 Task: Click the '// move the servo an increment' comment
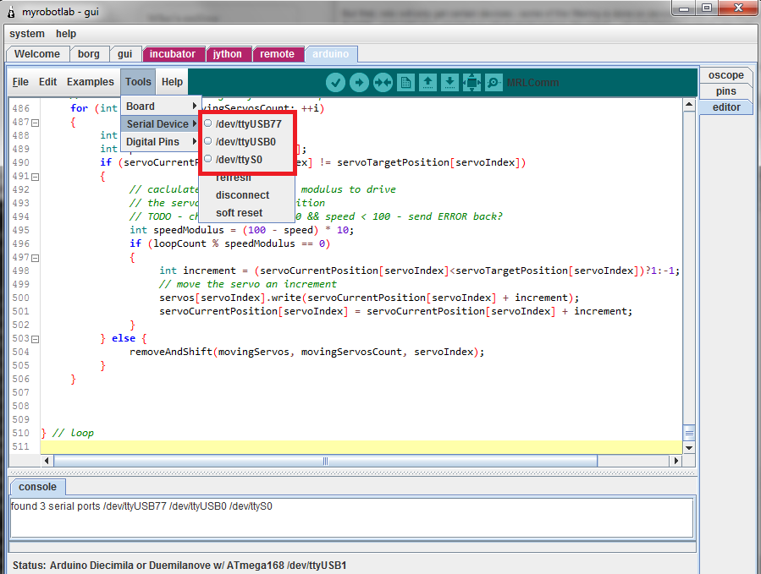[247, 284]
